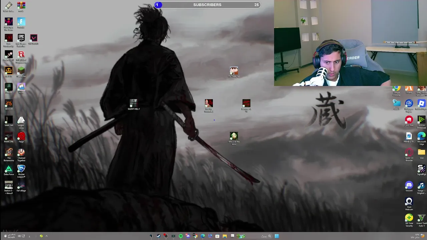The height and width of the screenshot is (240, 427).
Task: Open Spotify from the taskbar
Action: pyautogui.click(x=180, y=236)
